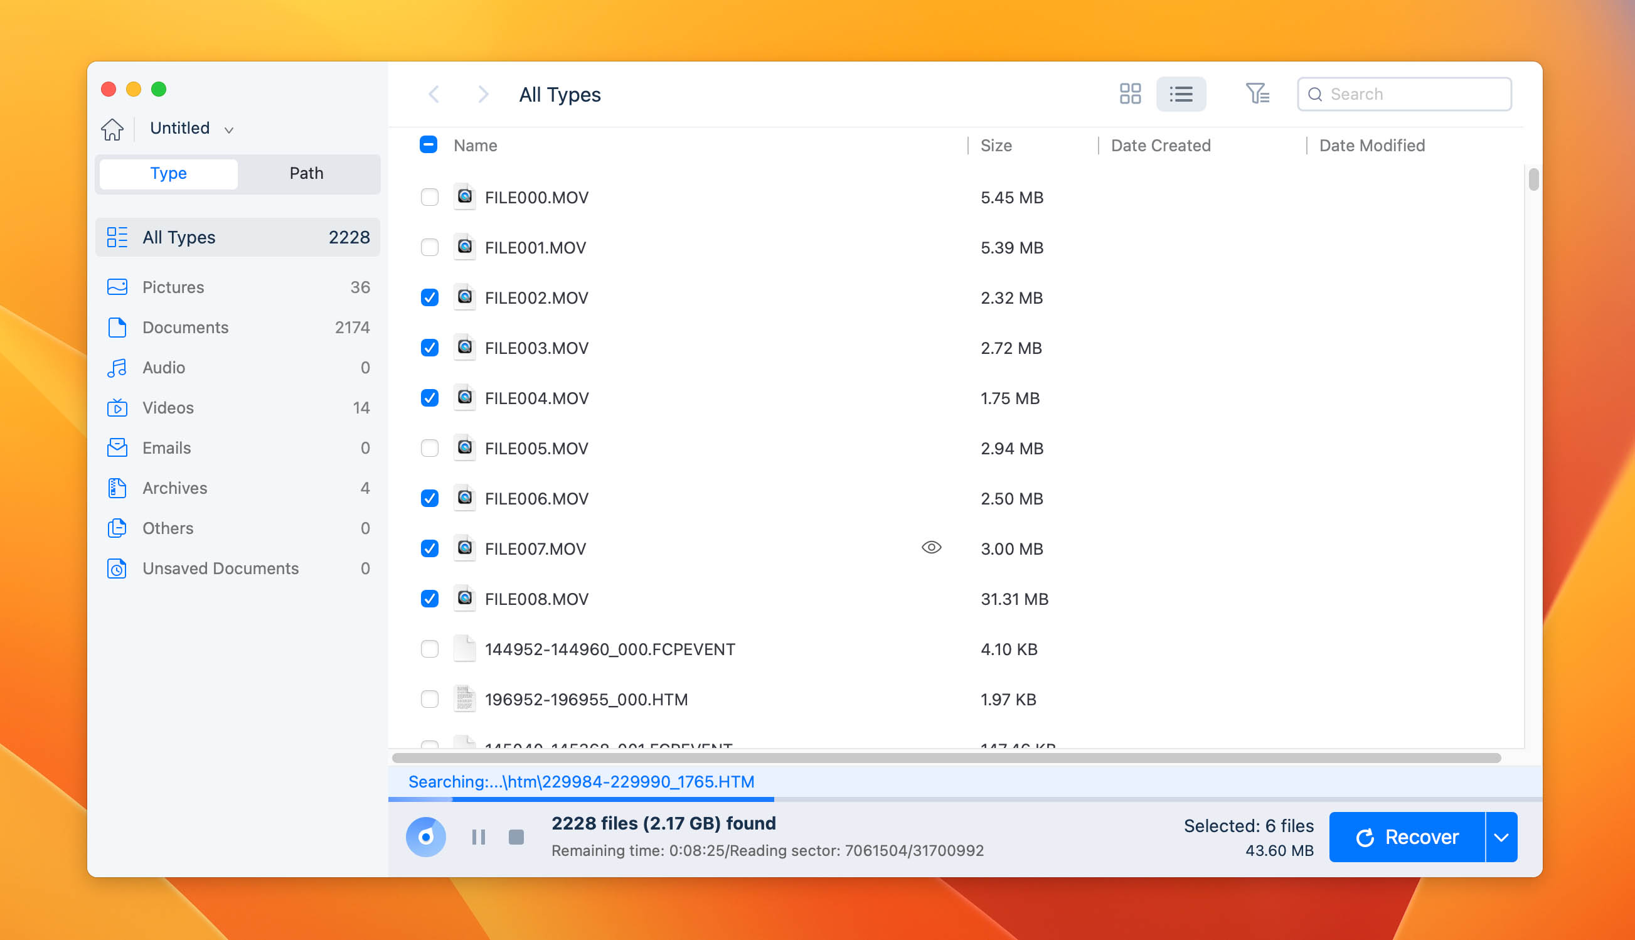The width and height of the screenshot is (1635, 940).
Task: Stop the scan
Action: coord(516,837)
